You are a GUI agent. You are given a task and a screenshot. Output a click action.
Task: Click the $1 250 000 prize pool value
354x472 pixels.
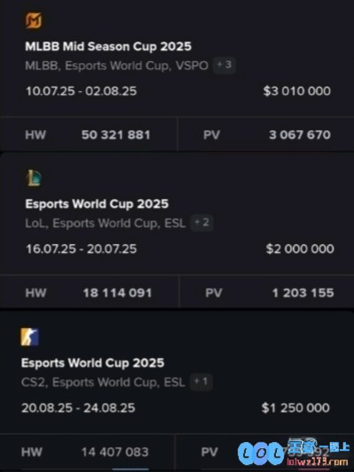[296, 407]
